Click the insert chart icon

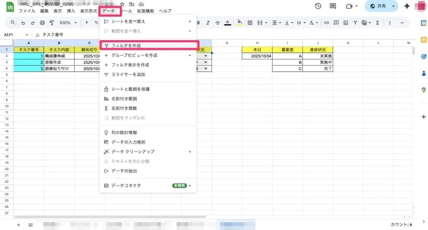pos(346,23)
